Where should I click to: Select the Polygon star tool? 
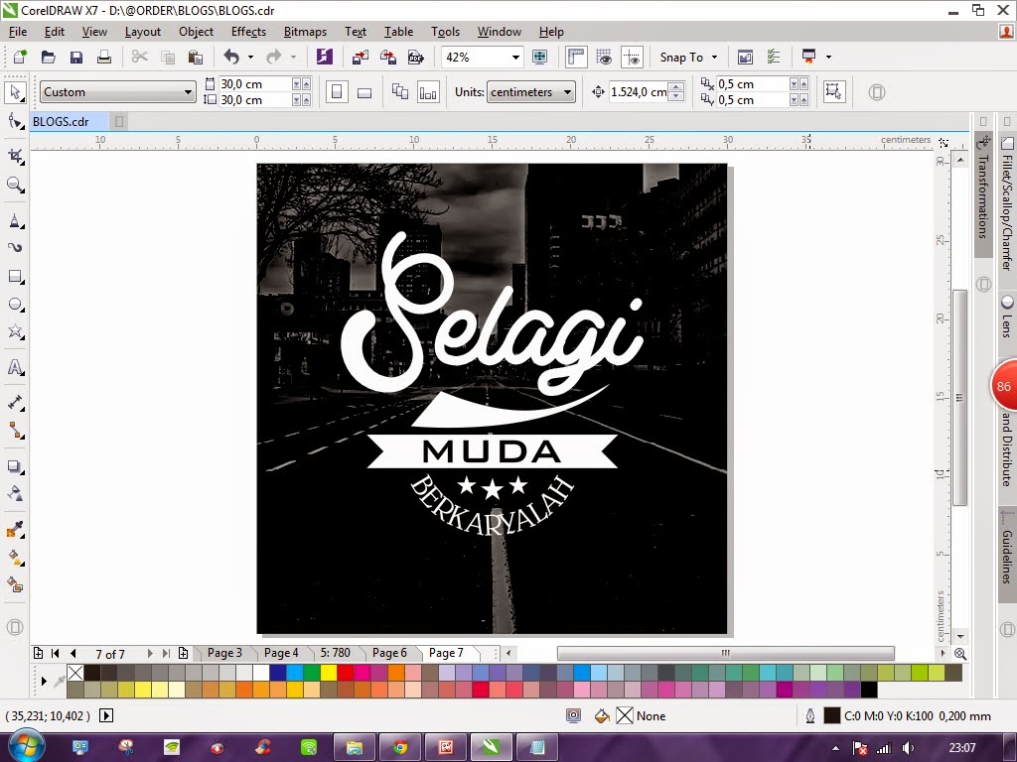15,332
